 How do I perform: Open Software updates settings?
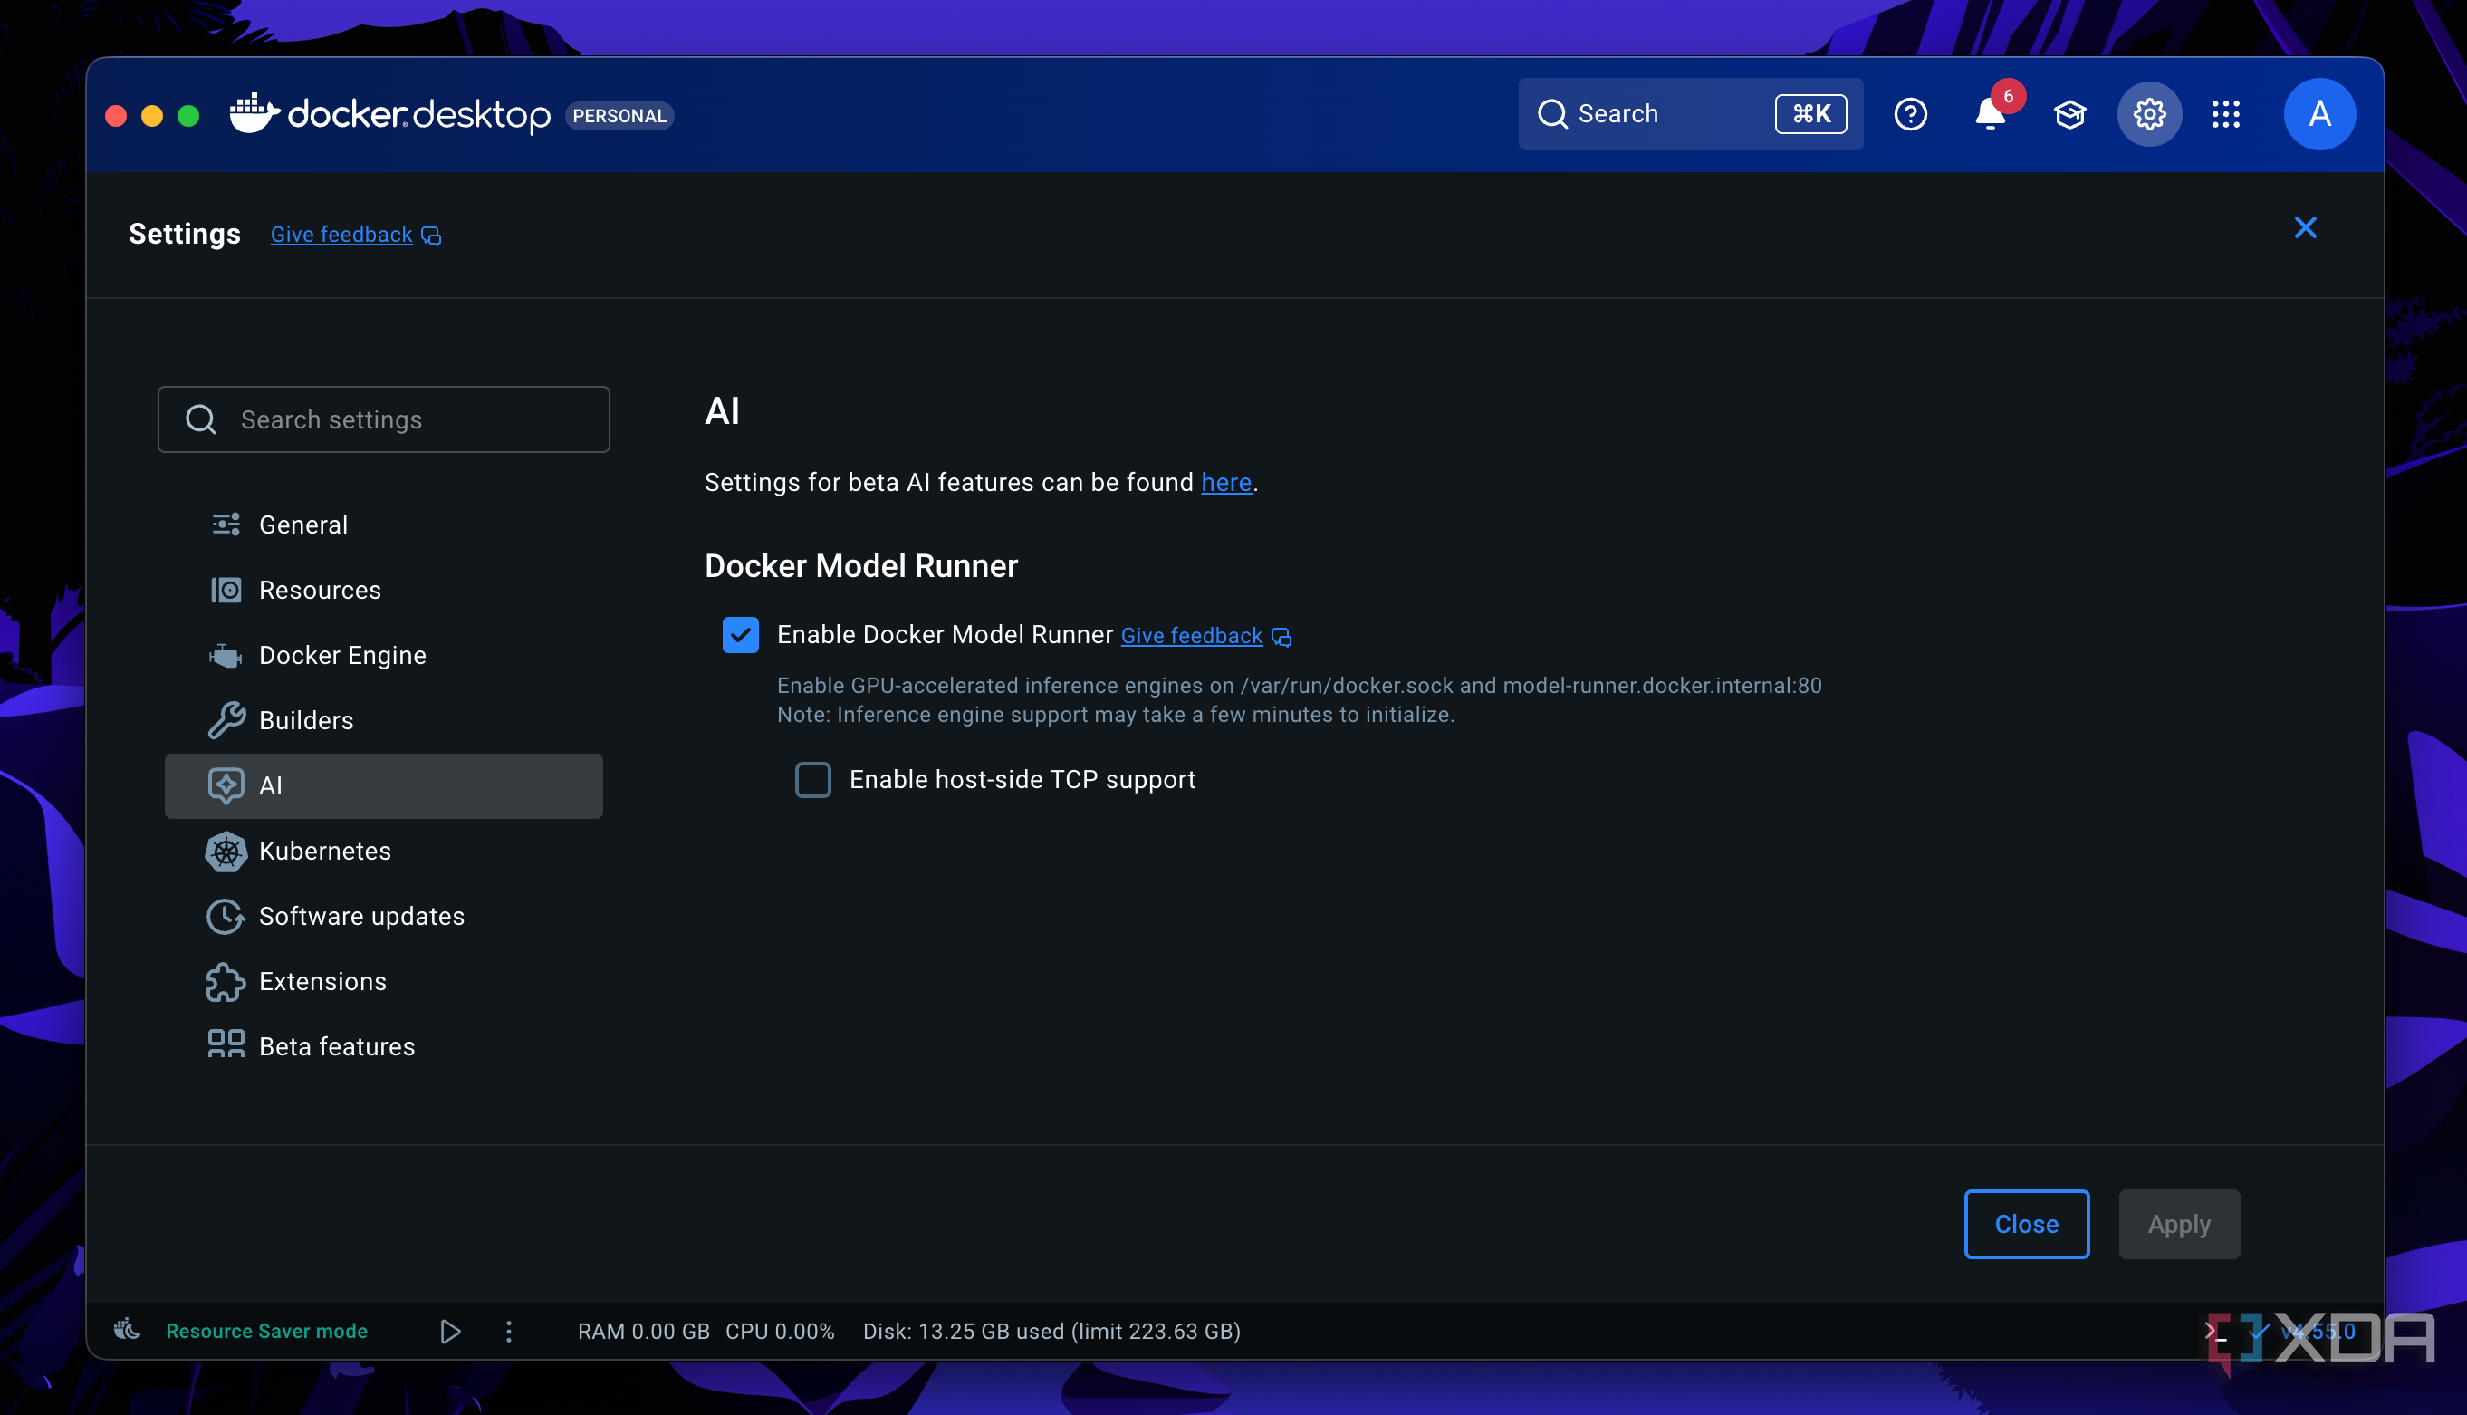384,917
